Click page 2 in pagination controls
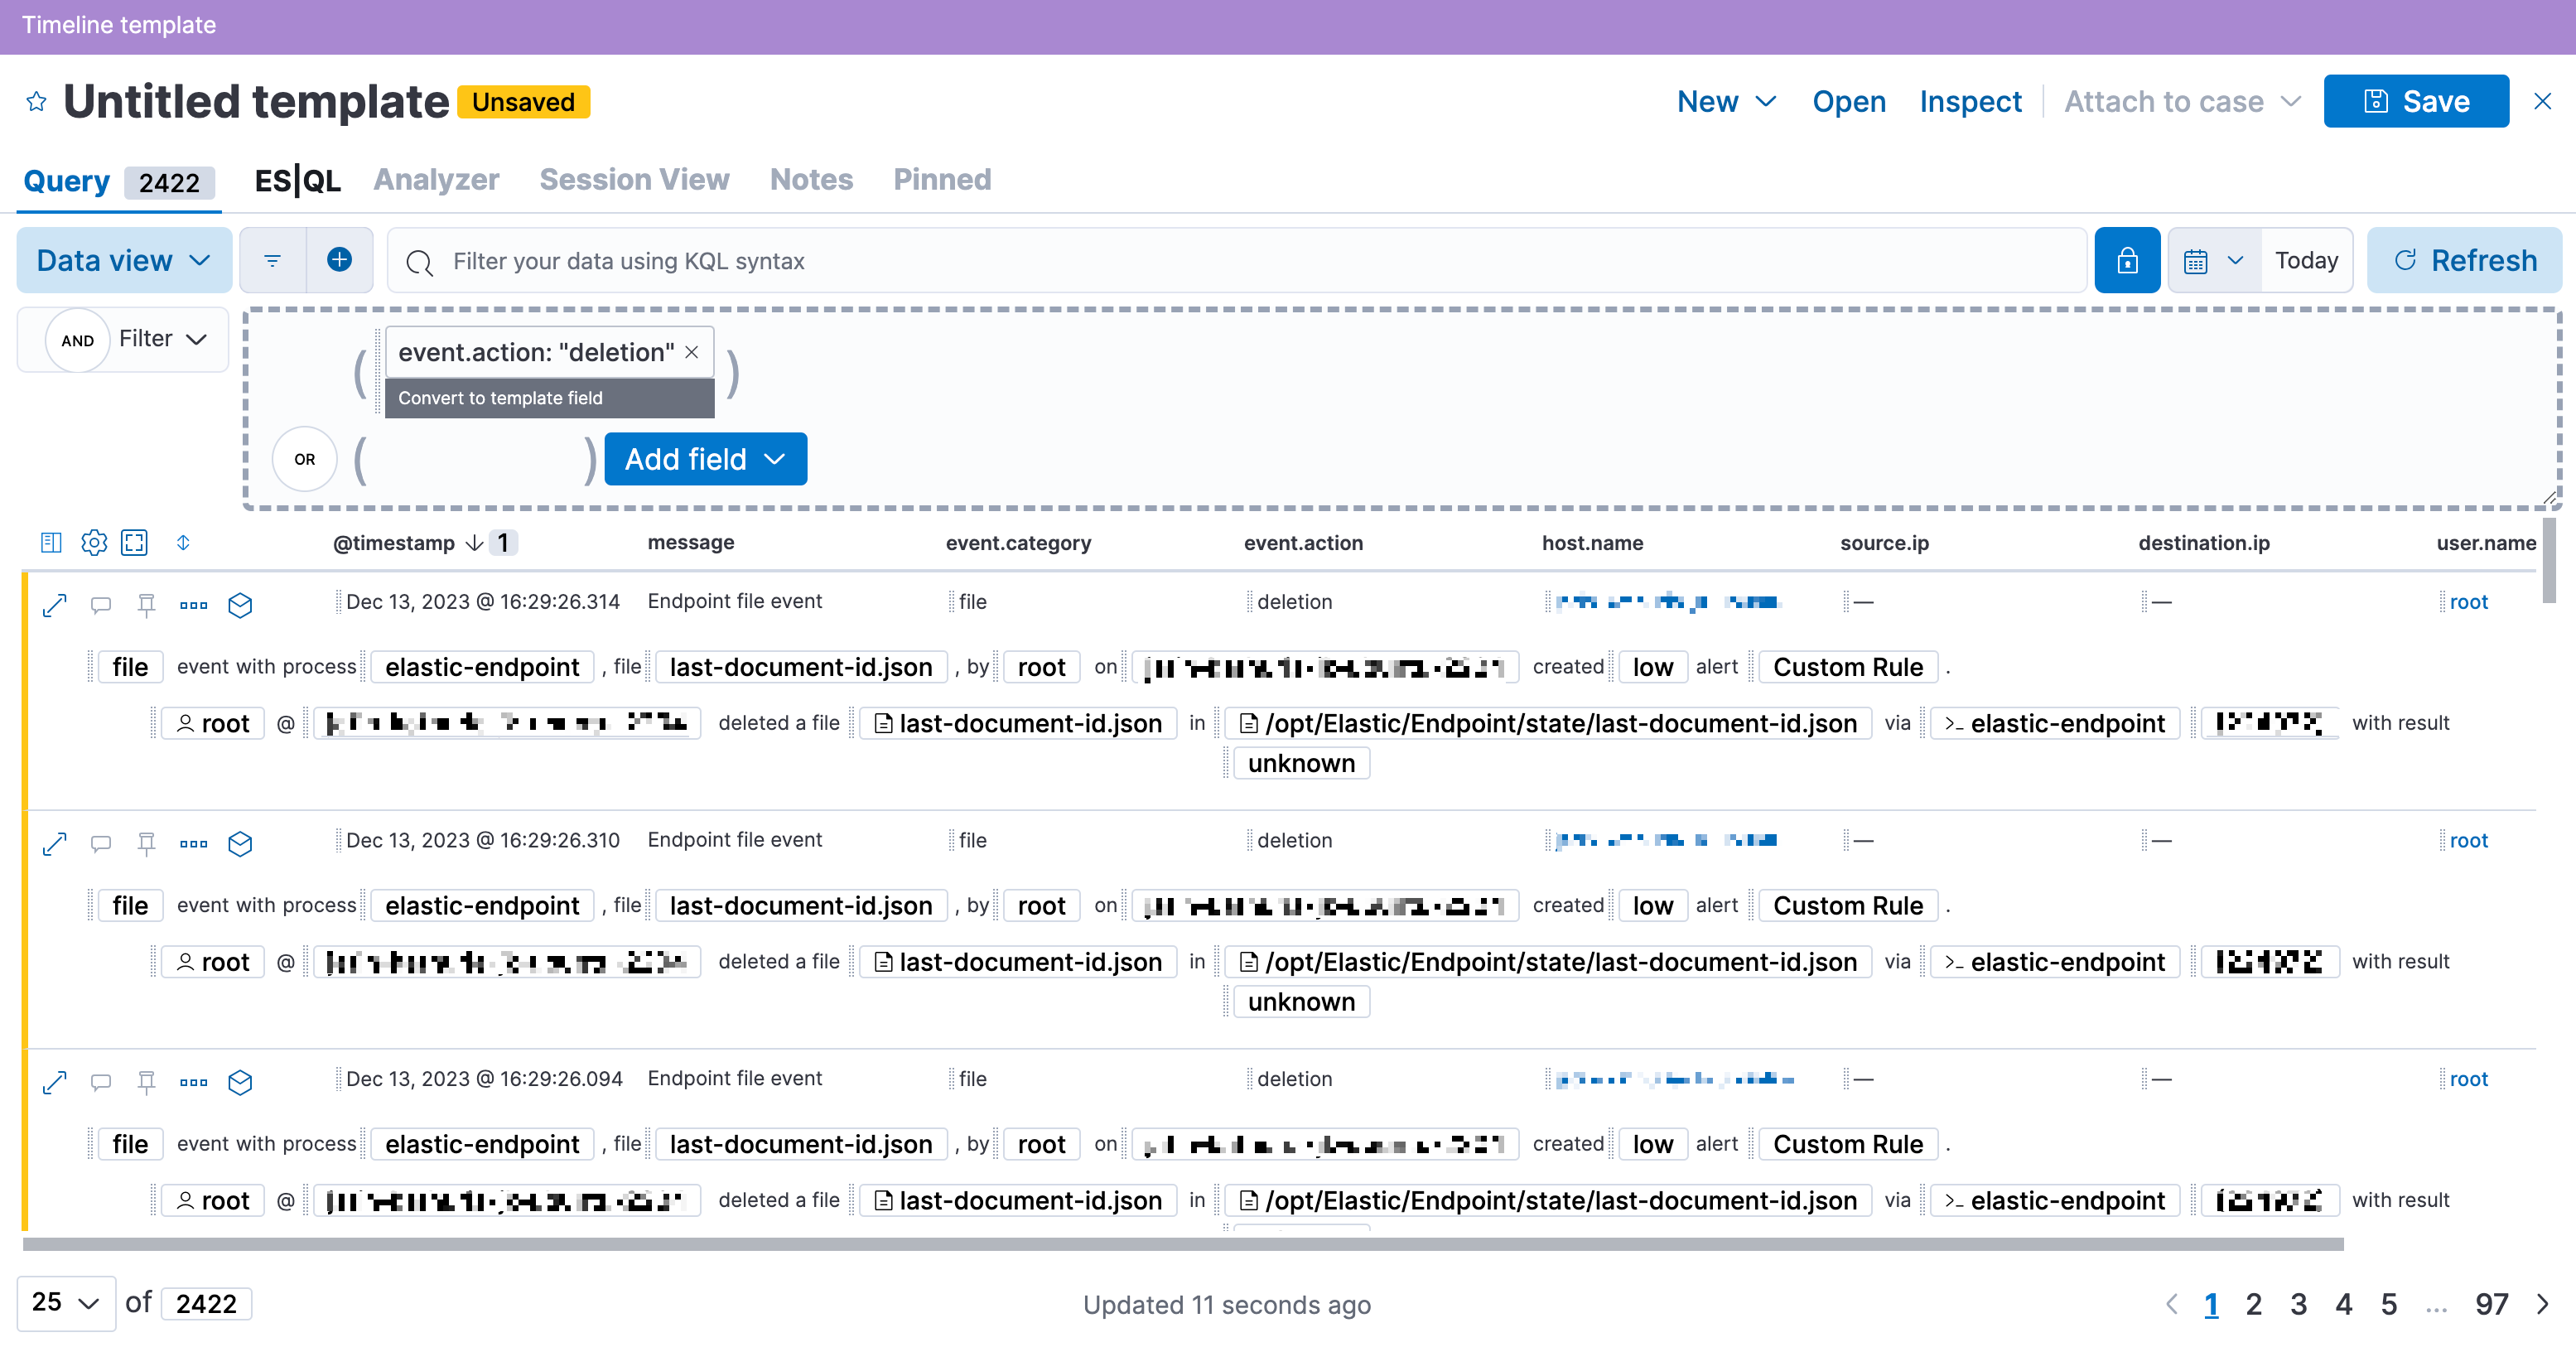The width and height of the screenshot is (2576, 1347). [2254, 1303]
